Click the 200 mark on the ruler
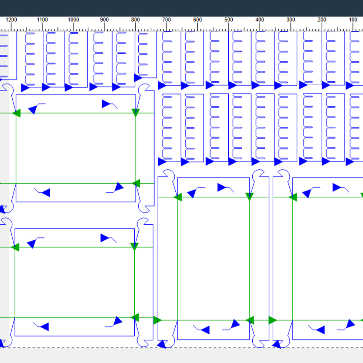This screenshot has width=363, height=363. point(322,20)
